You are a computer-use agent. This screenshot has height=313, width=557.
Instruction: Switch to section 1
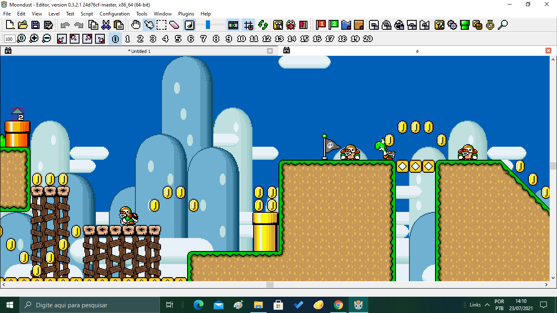(128, 39)
